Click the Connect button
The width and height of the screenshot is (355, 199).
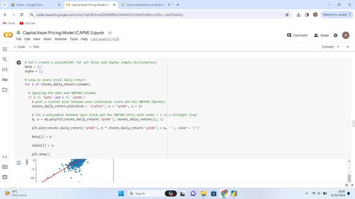[328, 47]
